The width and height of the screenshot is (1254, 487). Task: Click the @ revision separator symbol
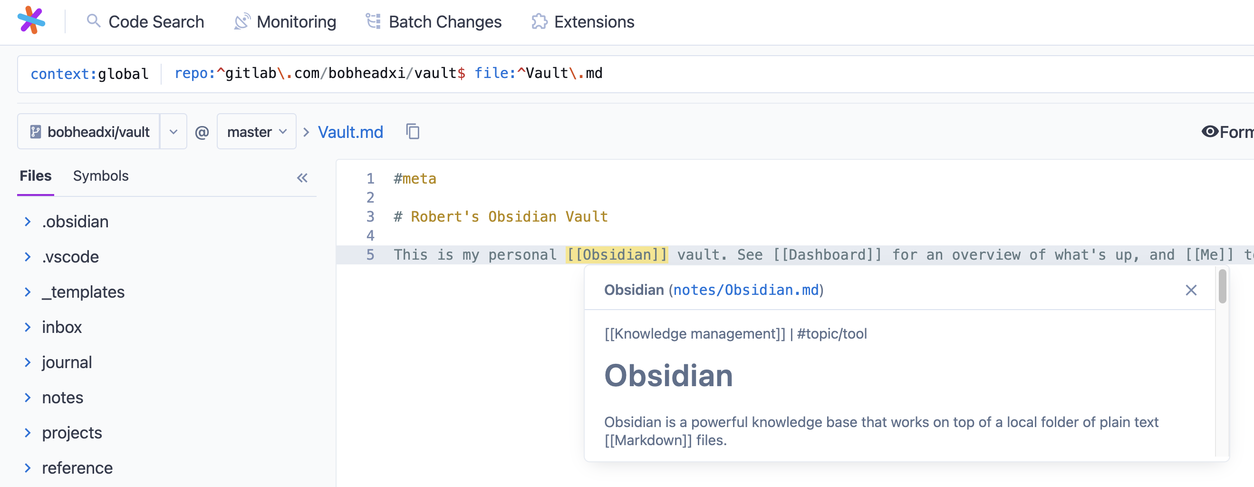[202, 132]
